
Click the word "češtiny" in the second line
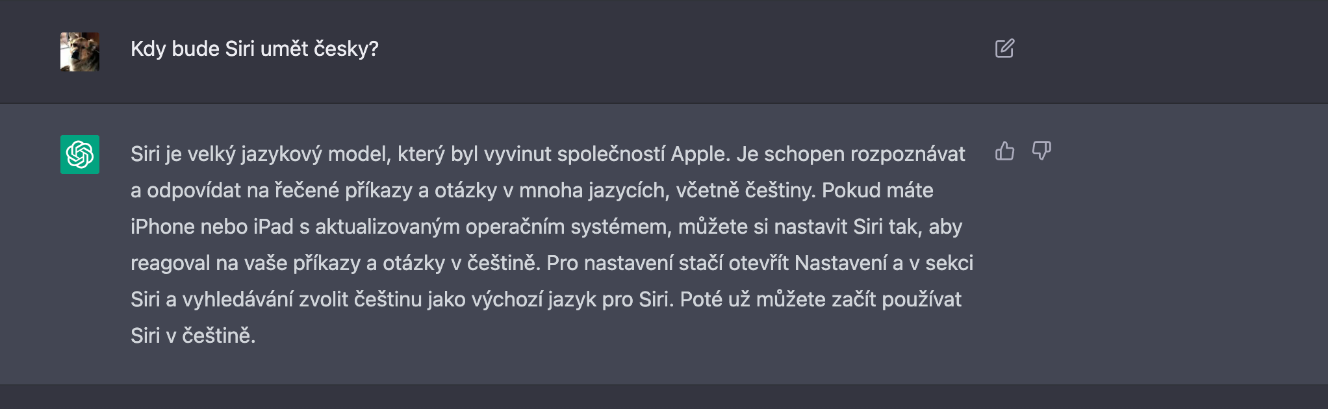[779, 191]
